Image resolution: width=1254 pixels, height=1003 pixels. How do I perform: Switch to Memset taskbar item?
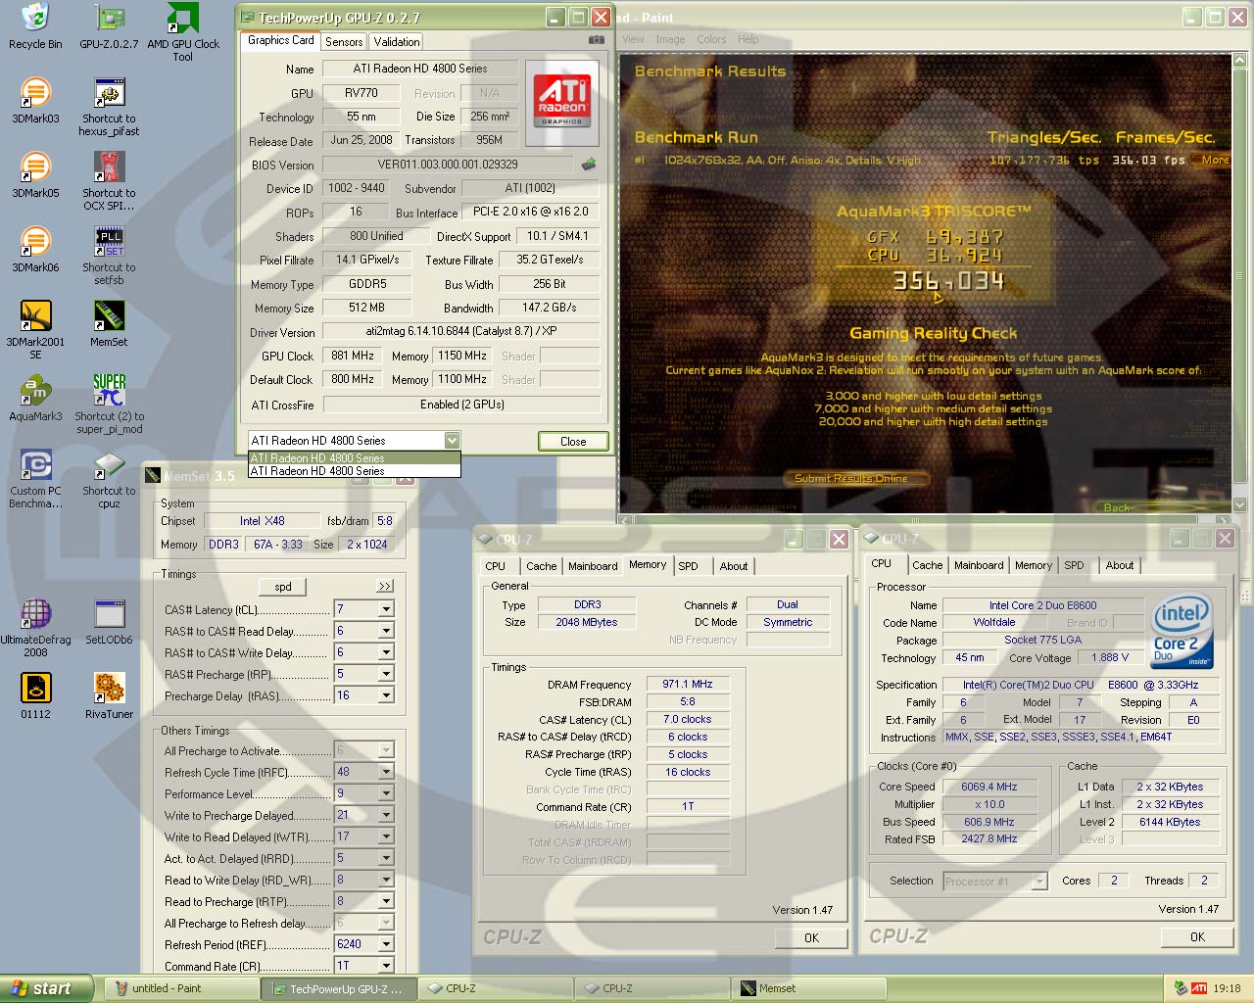808,988
